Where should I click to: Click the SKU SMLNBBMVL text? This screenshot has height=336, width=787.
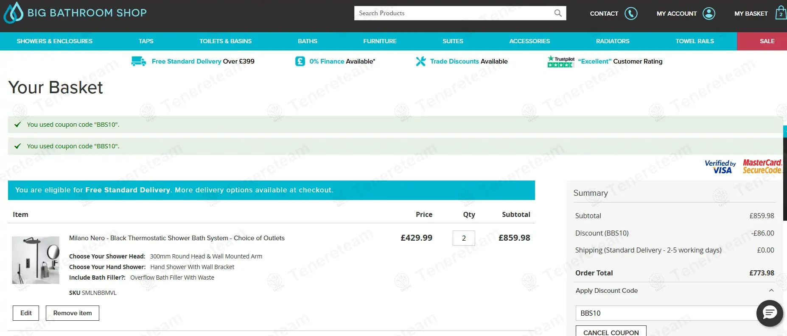click(93, 293)
